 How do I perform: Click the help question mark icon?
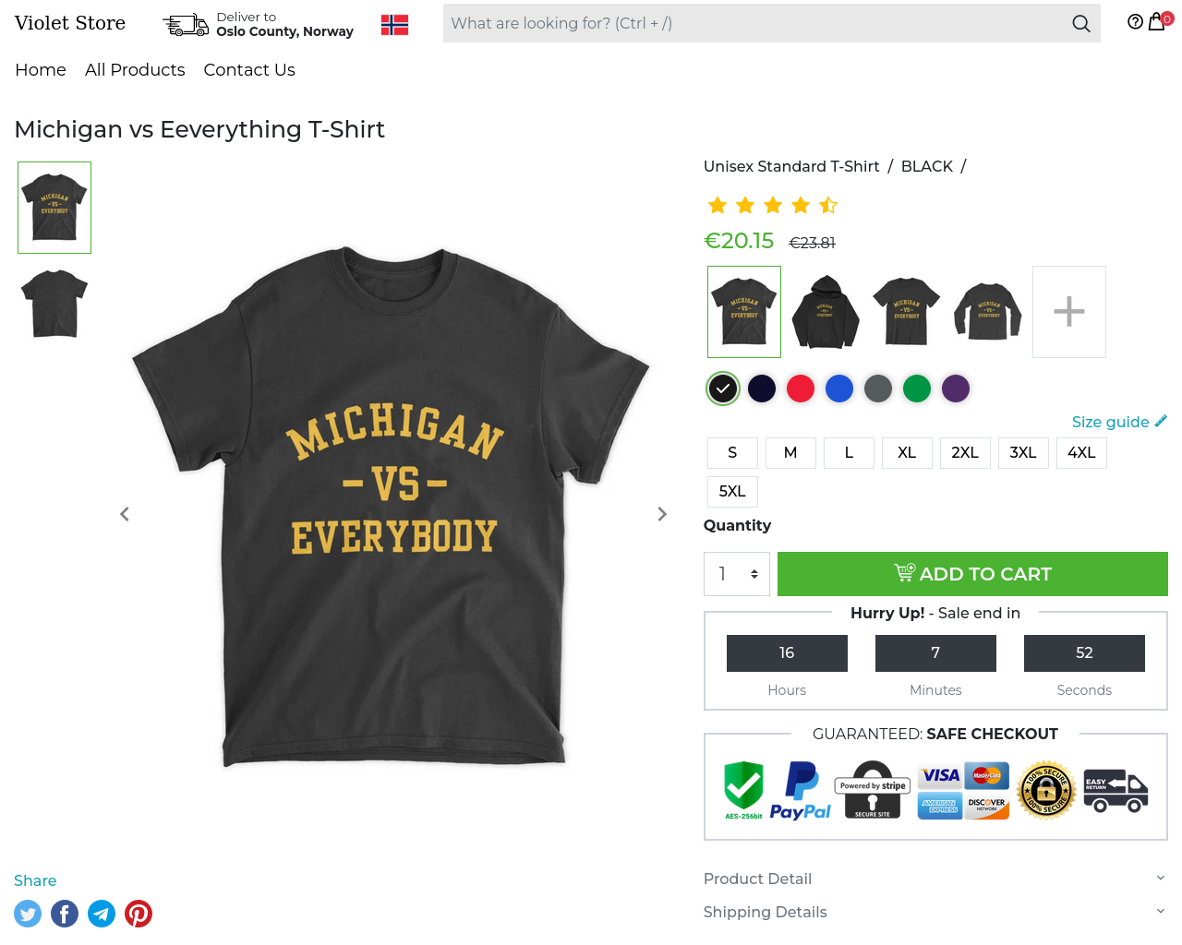click(1135, 22)
